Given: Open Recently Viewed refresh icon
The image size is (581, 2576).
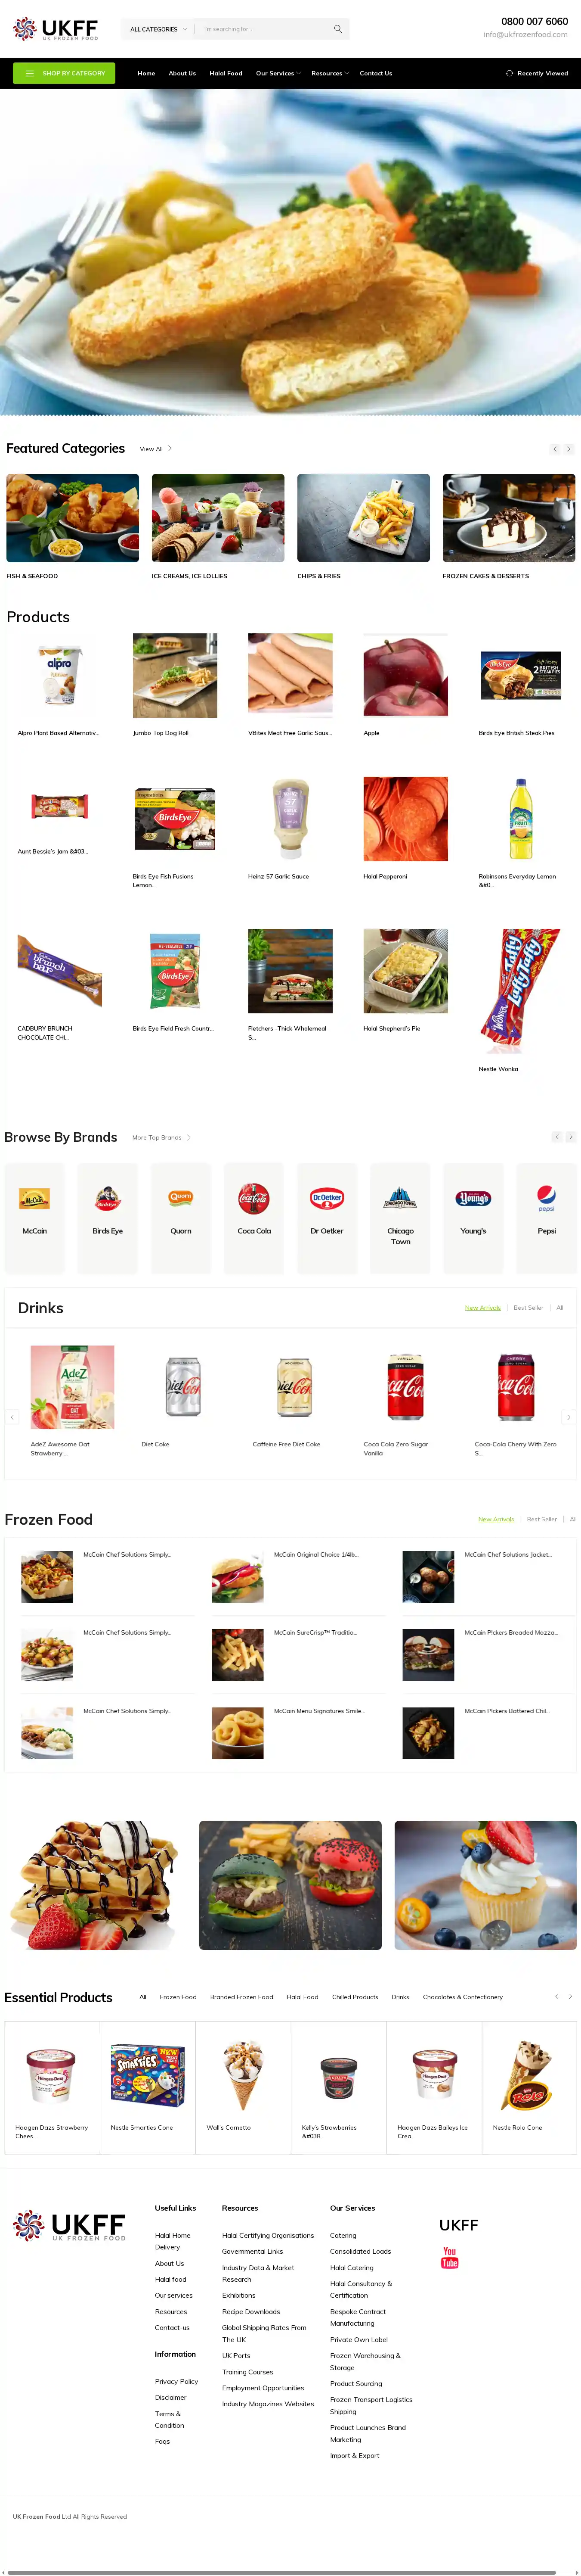Looking at the screenshot, I should 509,73.
